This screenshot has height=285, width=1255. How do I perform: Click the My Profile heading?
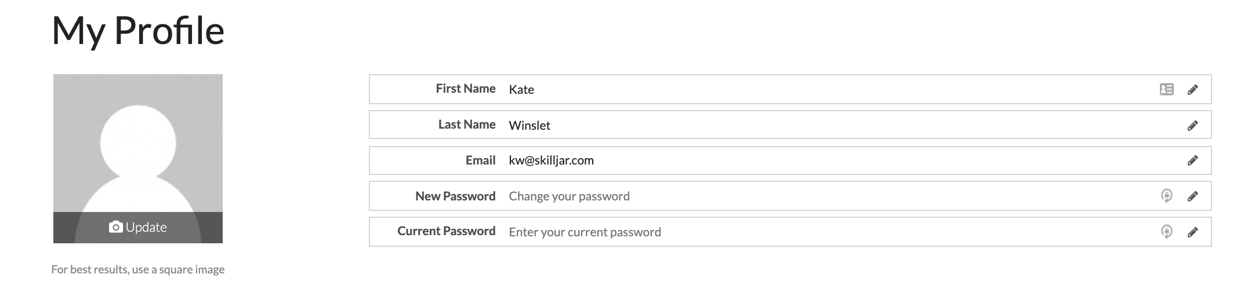(138, 31)
